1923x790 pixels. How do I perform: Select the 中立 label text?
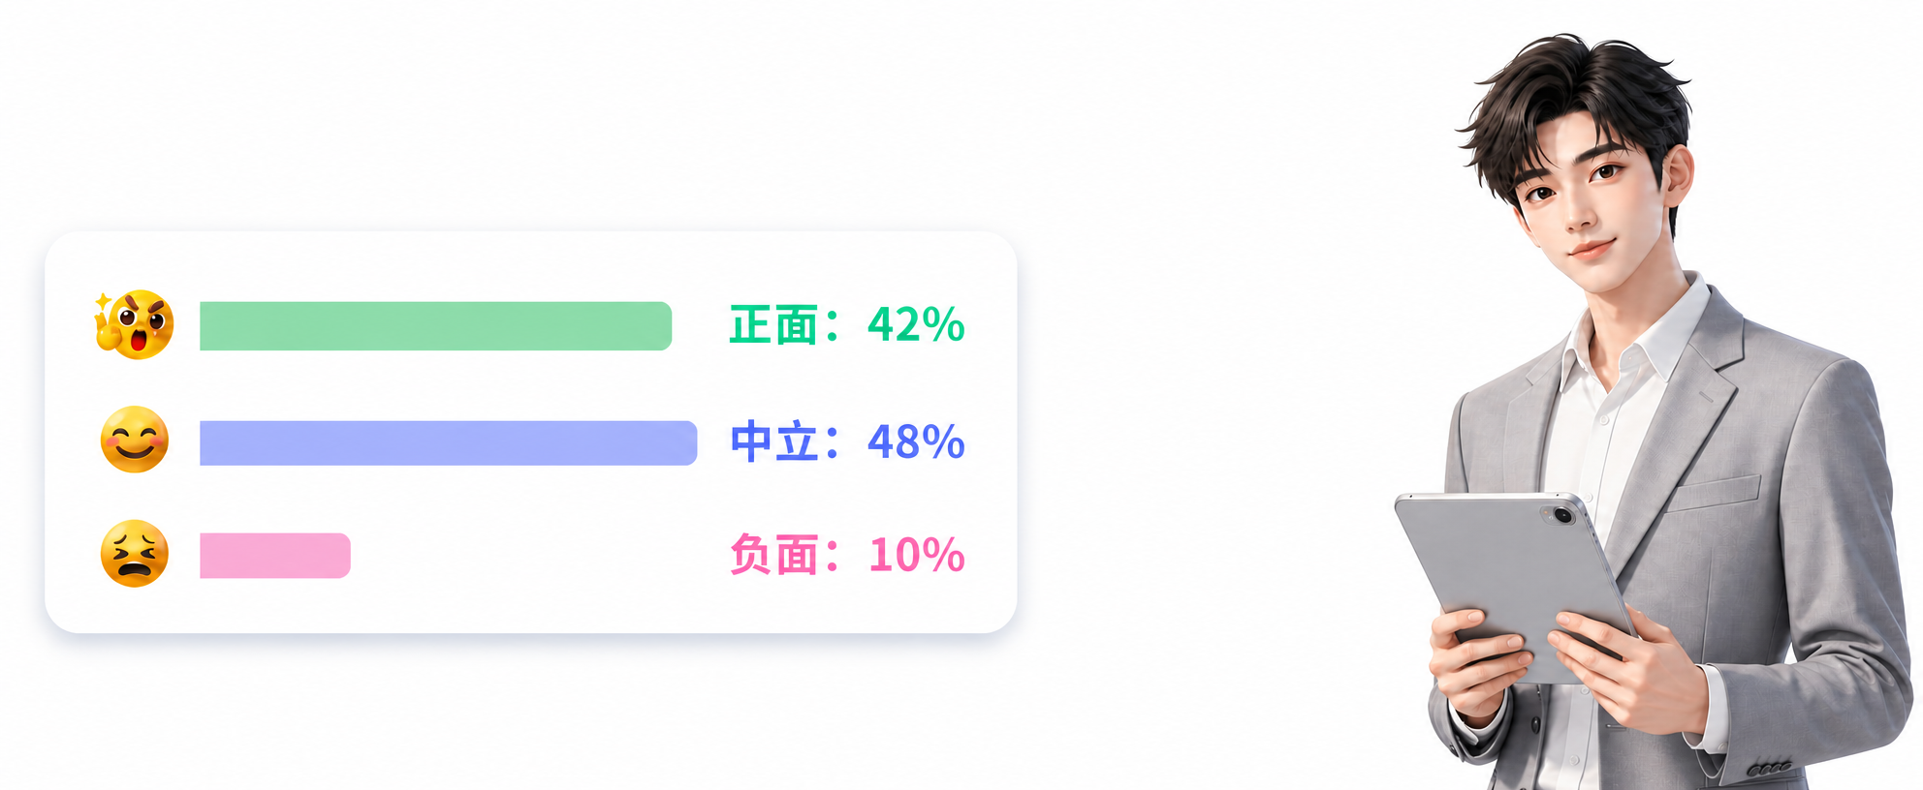[773, 441]
